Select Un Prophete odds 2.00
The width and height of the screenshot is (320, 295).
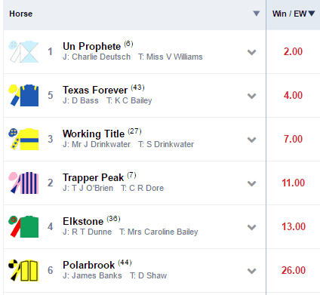coord(293,51)
